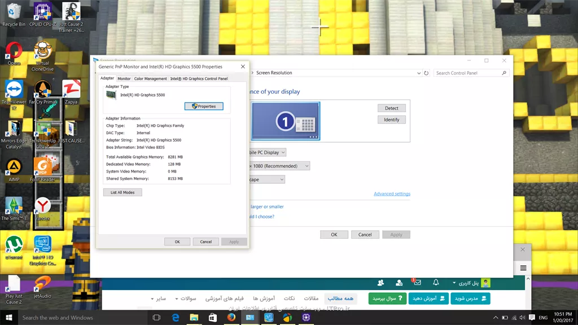This screenshot has width=578, height=325.
Task: Click Cancel in the adapter properties dialog
Action: [x=205, y=241]
